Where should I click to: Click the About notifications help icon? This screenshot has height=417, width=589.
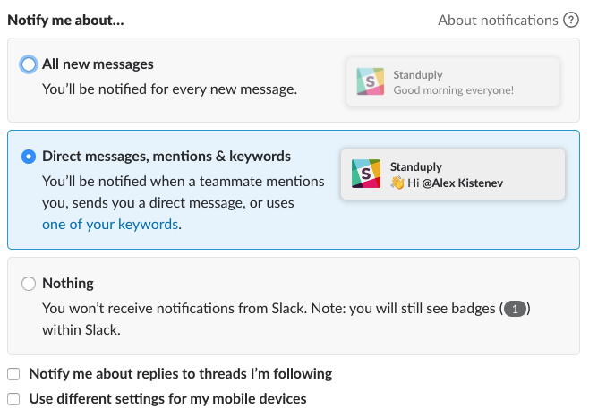571,20
